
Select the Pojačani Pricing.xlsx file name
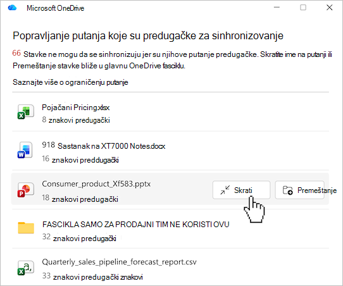pos(76,108)
